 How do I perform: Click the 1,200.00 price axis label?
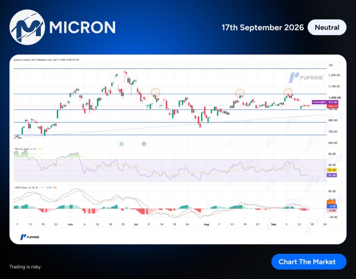[x=334, y=75]
